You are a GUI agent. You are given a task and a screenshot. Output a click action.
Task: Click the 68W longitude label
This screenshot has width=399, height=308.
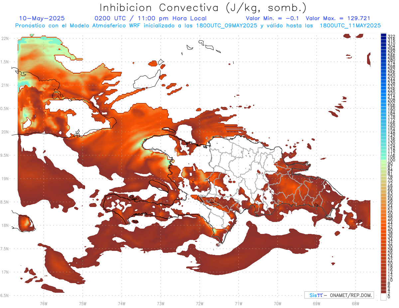355,304
